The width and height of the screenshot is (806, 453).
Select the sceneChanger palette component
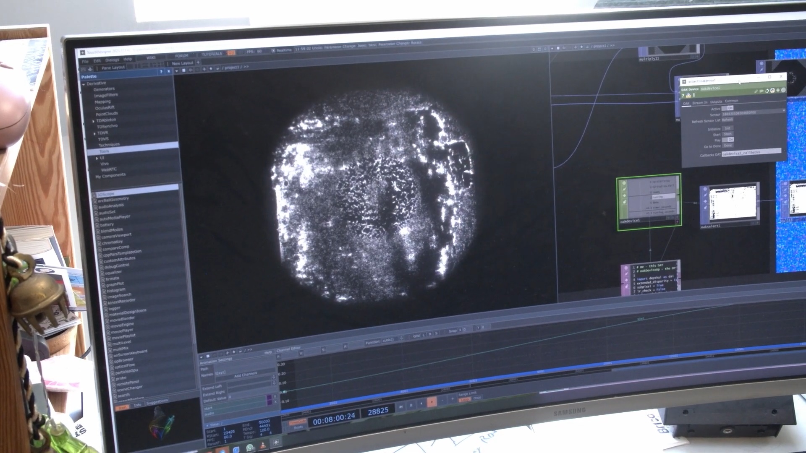tap(129, 388)
